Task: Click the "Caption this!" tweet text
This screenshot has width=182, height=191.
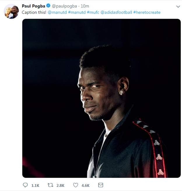Action: point(34,13)
